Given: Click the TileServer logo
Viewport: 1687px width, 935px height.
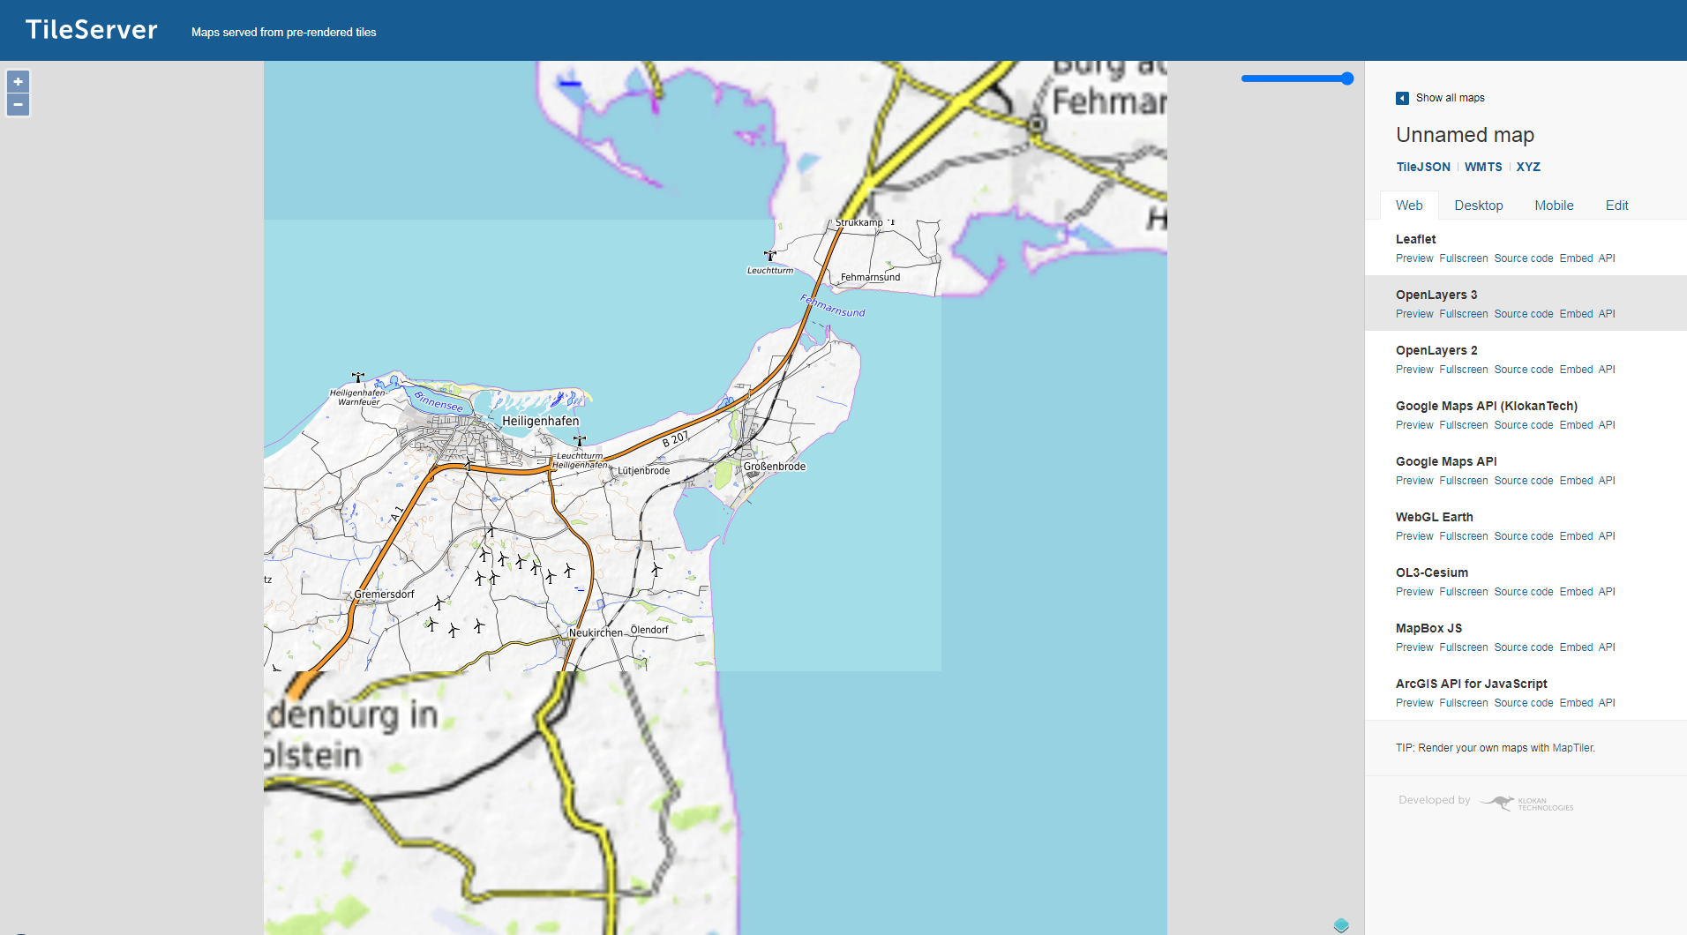Looking at the screenshot, I should click(x=92, y=30).
